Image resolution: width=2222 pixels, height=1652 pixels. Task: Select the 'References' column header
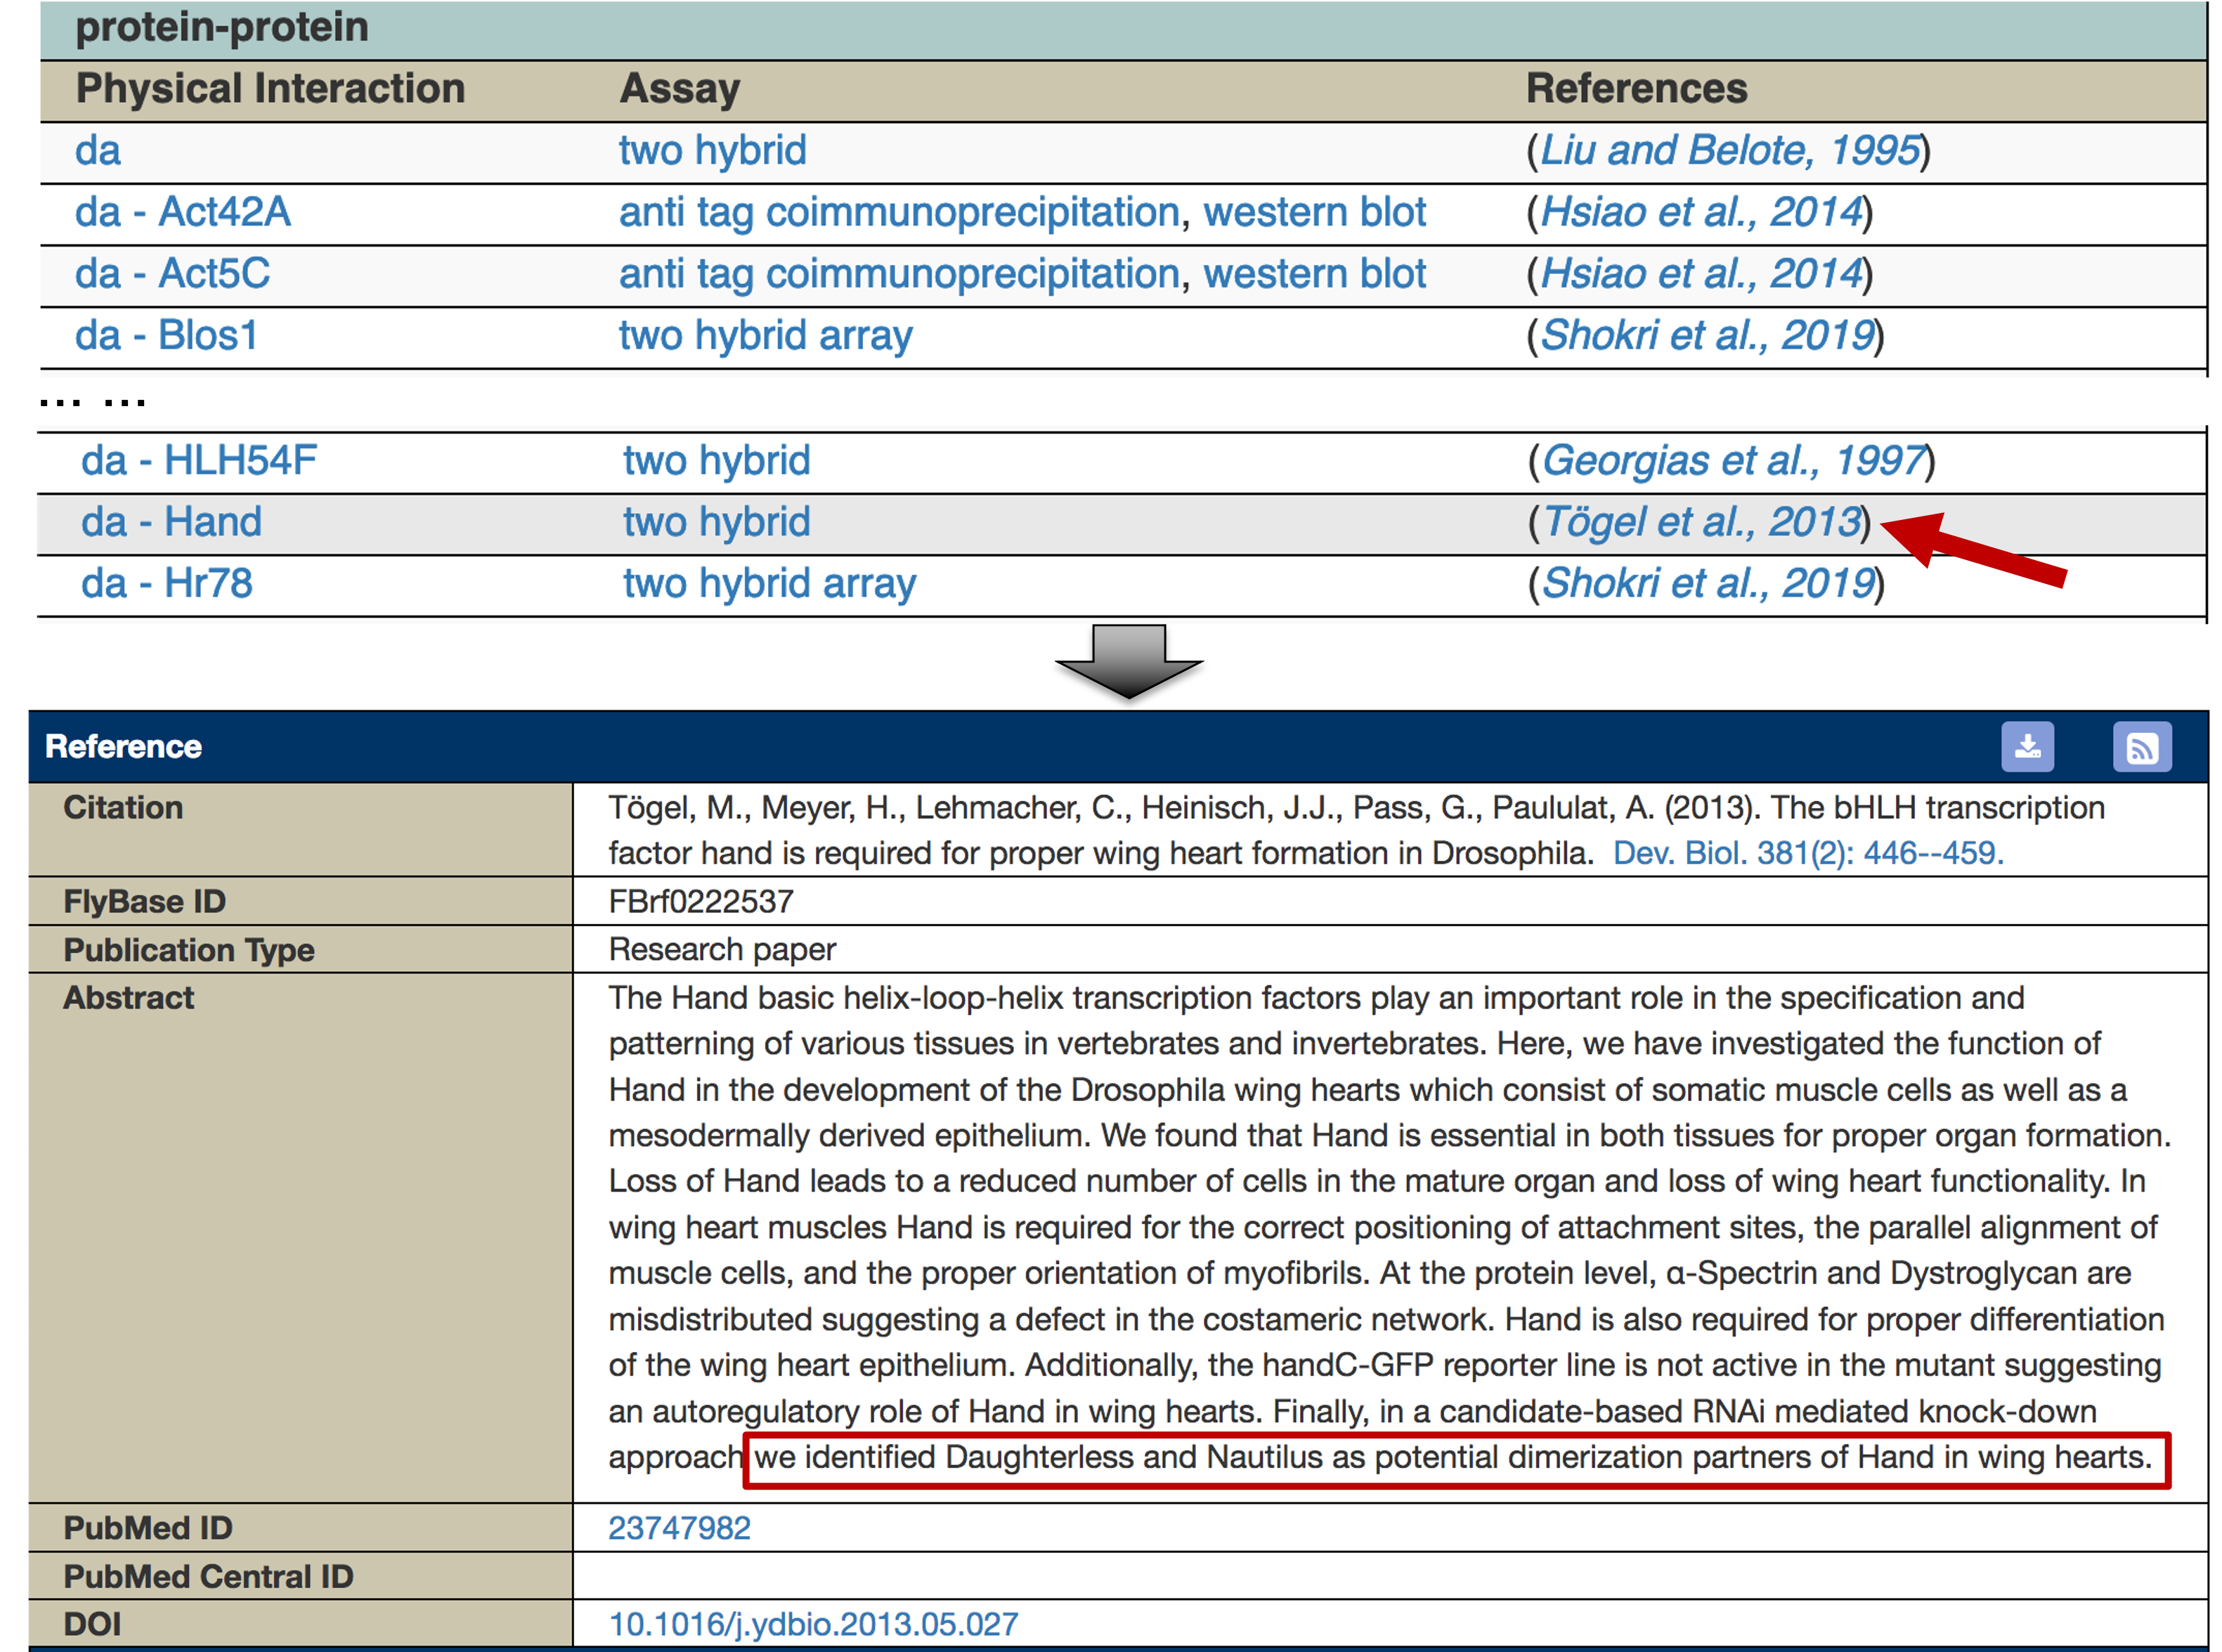1637,89
